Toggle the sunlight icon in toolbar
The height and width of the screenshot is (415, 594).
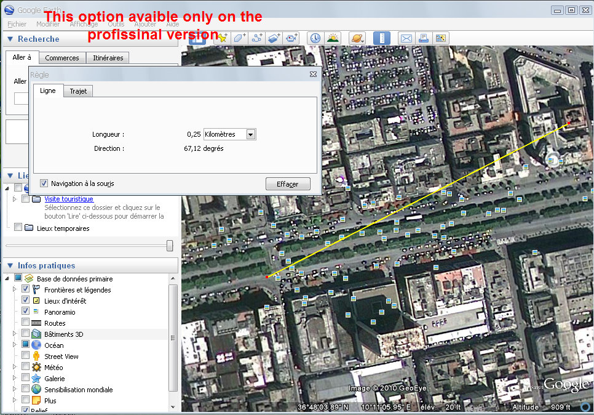[333, 38]
